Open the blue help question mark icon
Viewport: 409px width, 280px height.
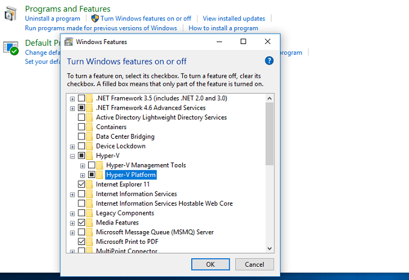click(x=269, y=61)
